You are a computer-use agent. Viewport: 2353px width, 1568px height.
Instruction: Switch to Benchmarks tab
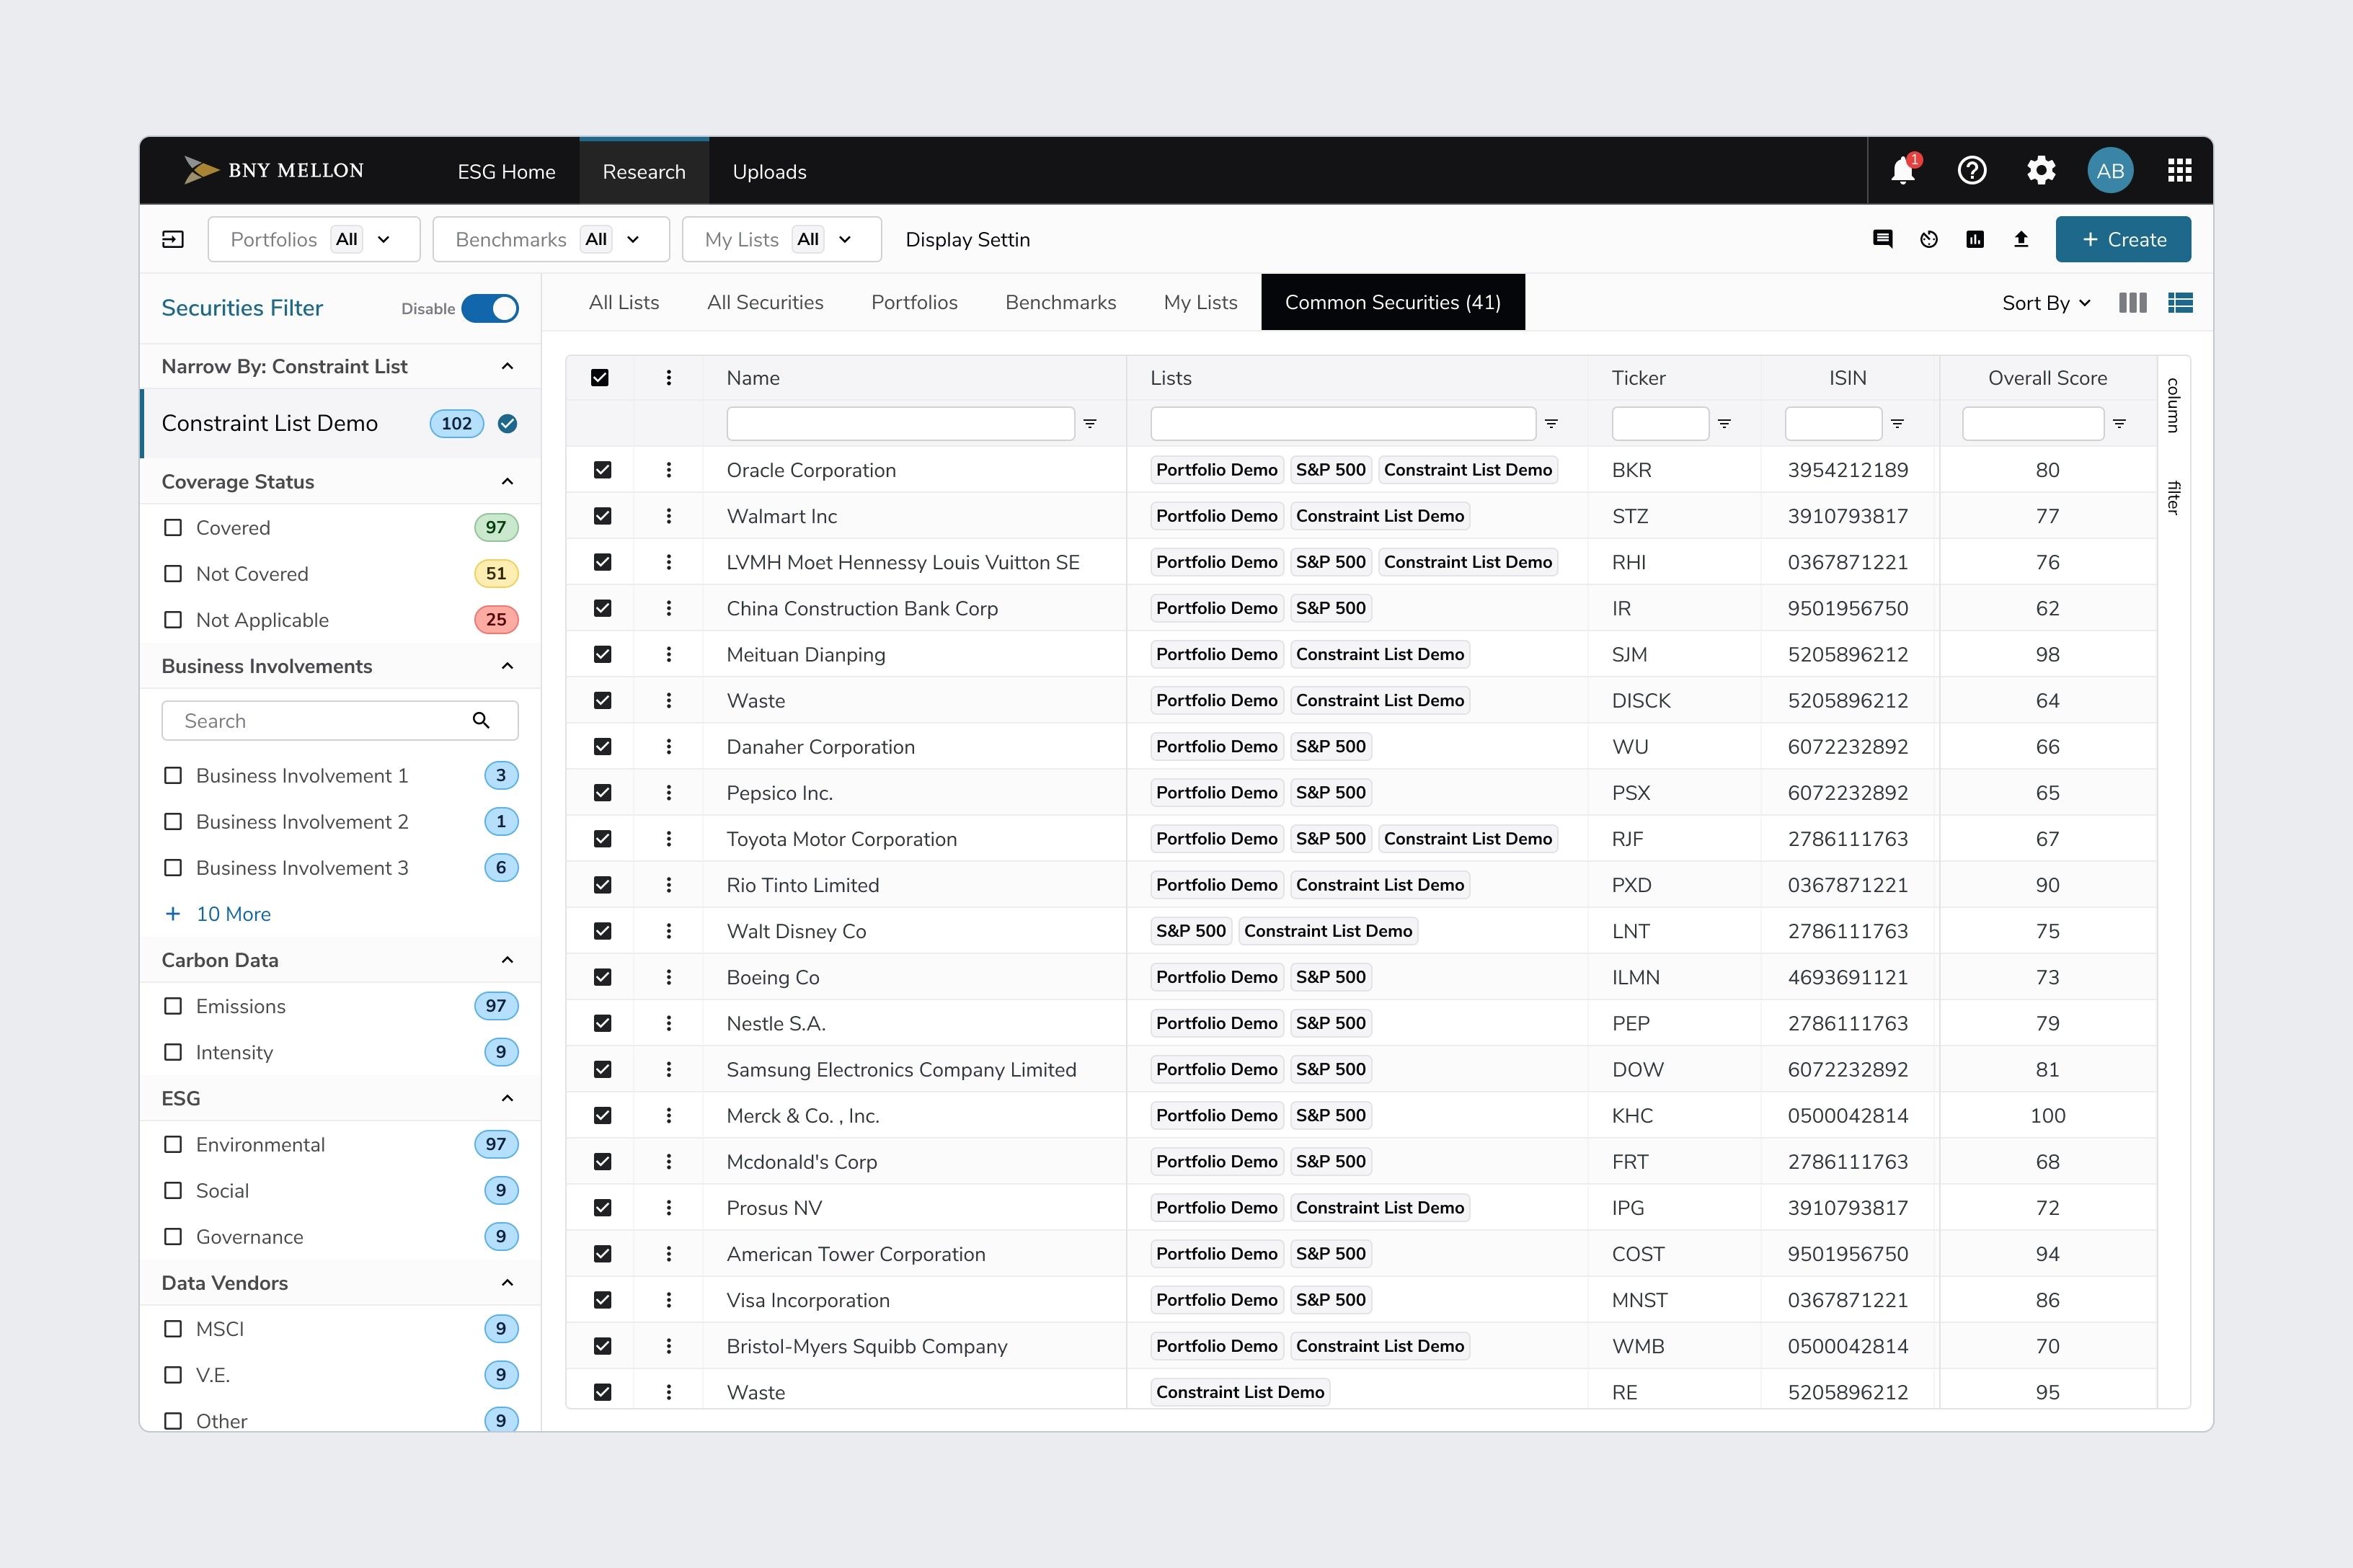[1060, 302]
